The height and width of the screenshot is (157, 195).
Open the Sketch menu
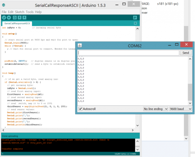(20, 12)
